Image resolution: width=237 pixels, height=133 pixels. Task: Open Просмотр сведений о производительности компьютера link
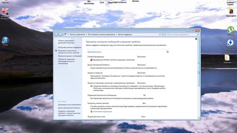tap(67, 61)
